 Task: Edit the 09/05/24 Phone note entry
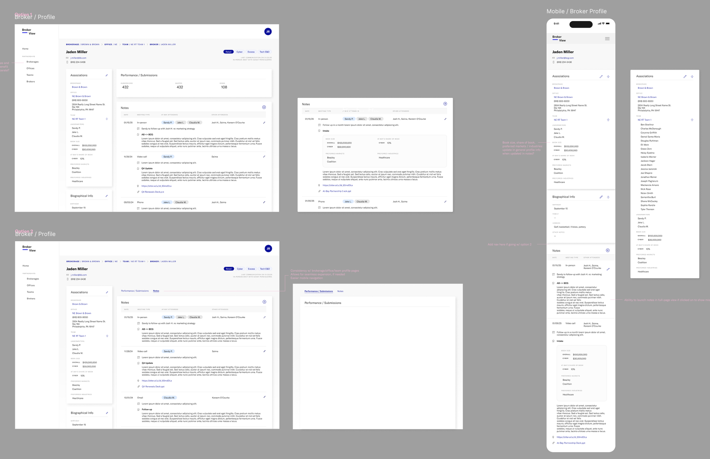(264, 202)
